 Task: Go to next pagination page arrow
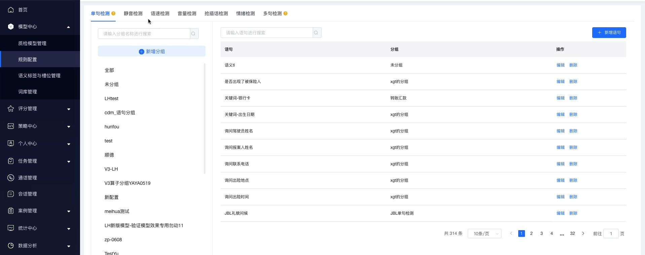click(x=583, y=233)
